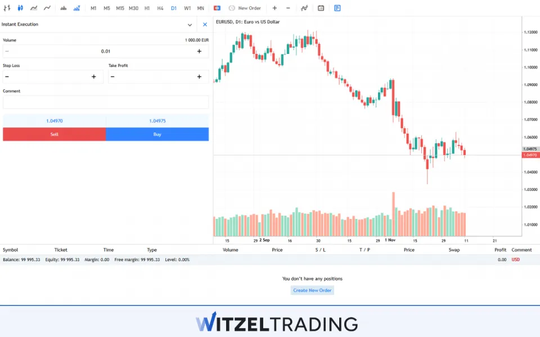Zoom in on the chart
The image size is (540, 337).
274,8
